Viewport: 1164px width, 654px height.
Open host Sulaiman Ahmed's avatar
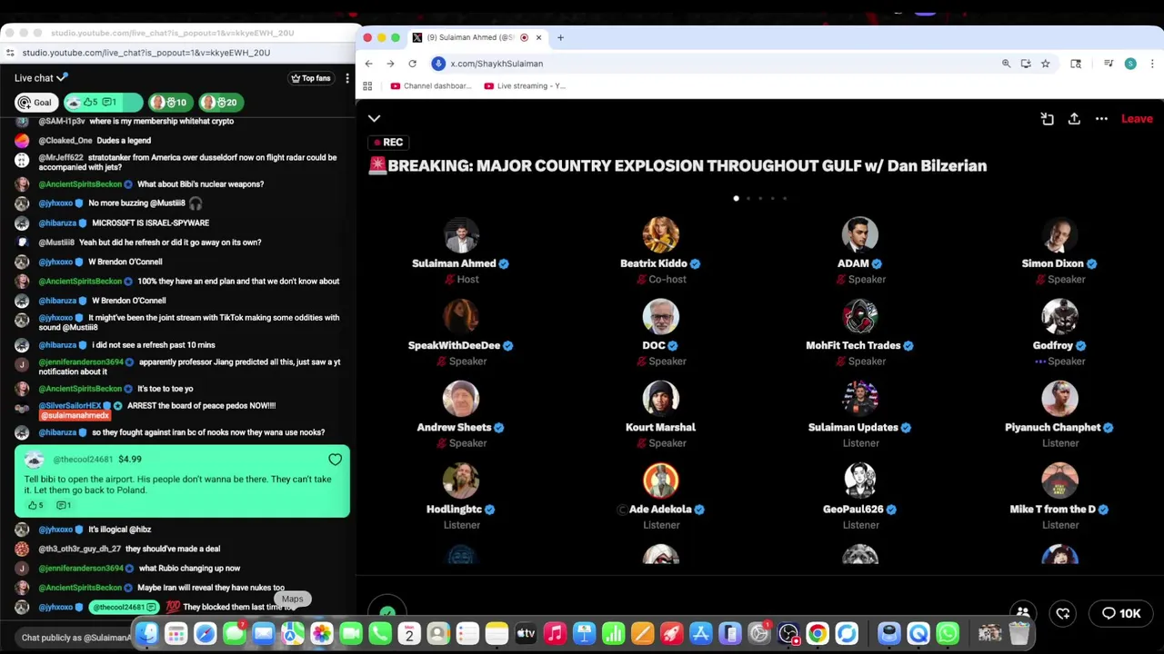pos(461,235)
